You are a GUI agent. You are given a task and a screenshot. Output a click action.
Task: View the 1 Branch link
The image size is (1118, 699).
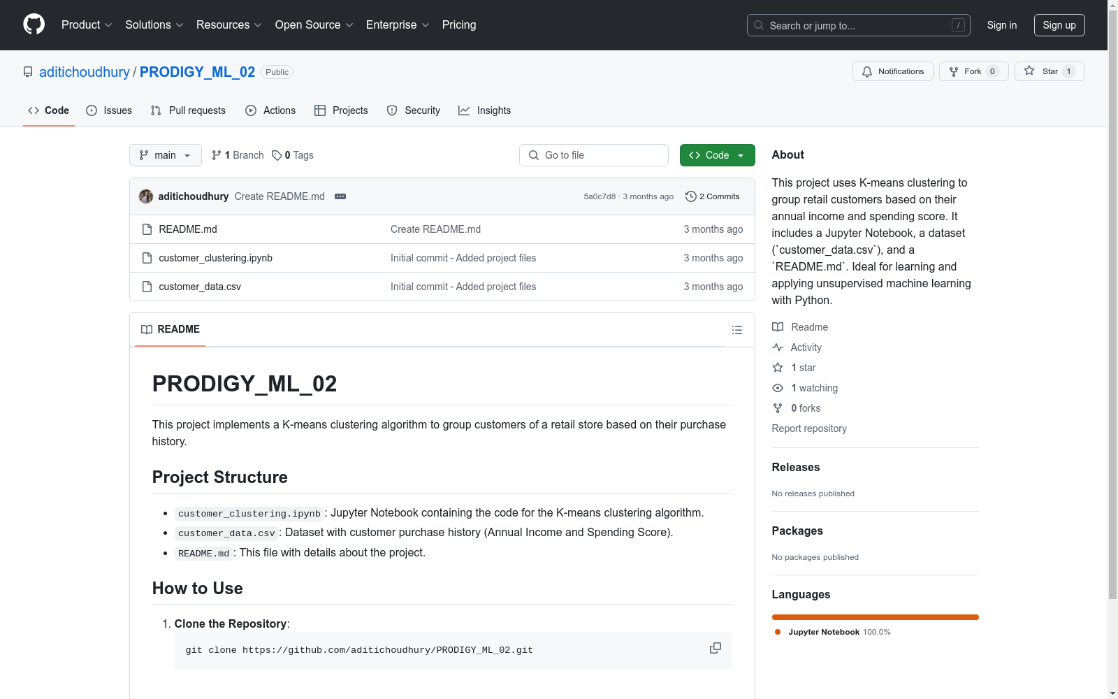[x=238, y=155]
